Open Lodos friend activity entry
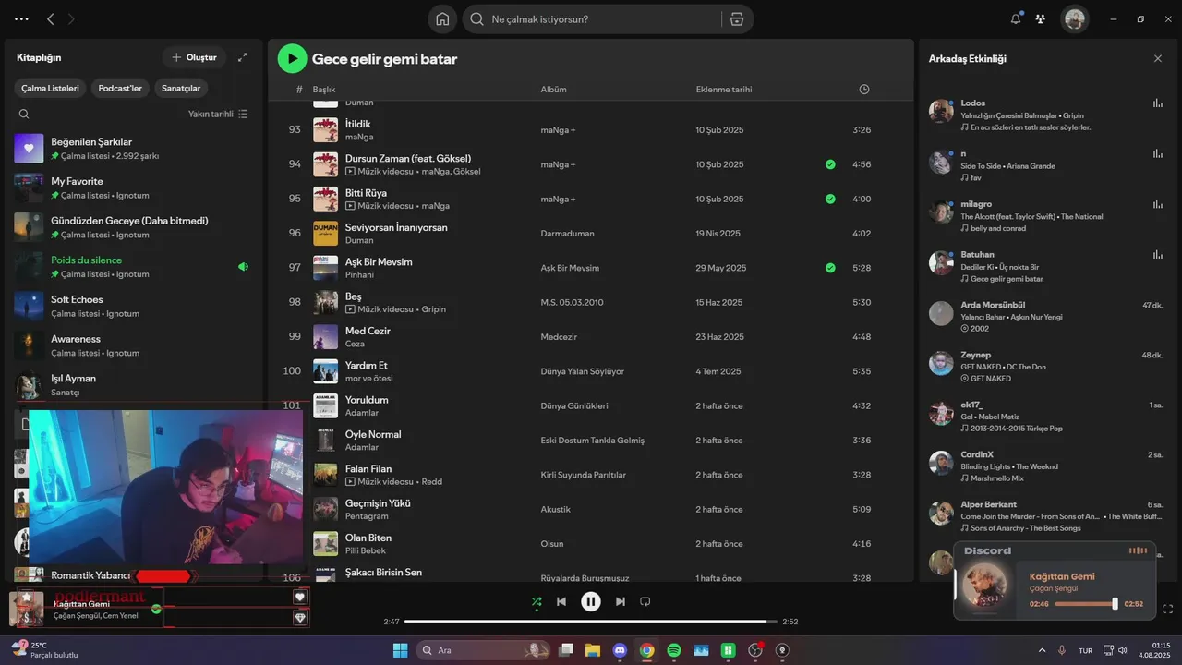Screen dimensions: 1182x665 1045,115
